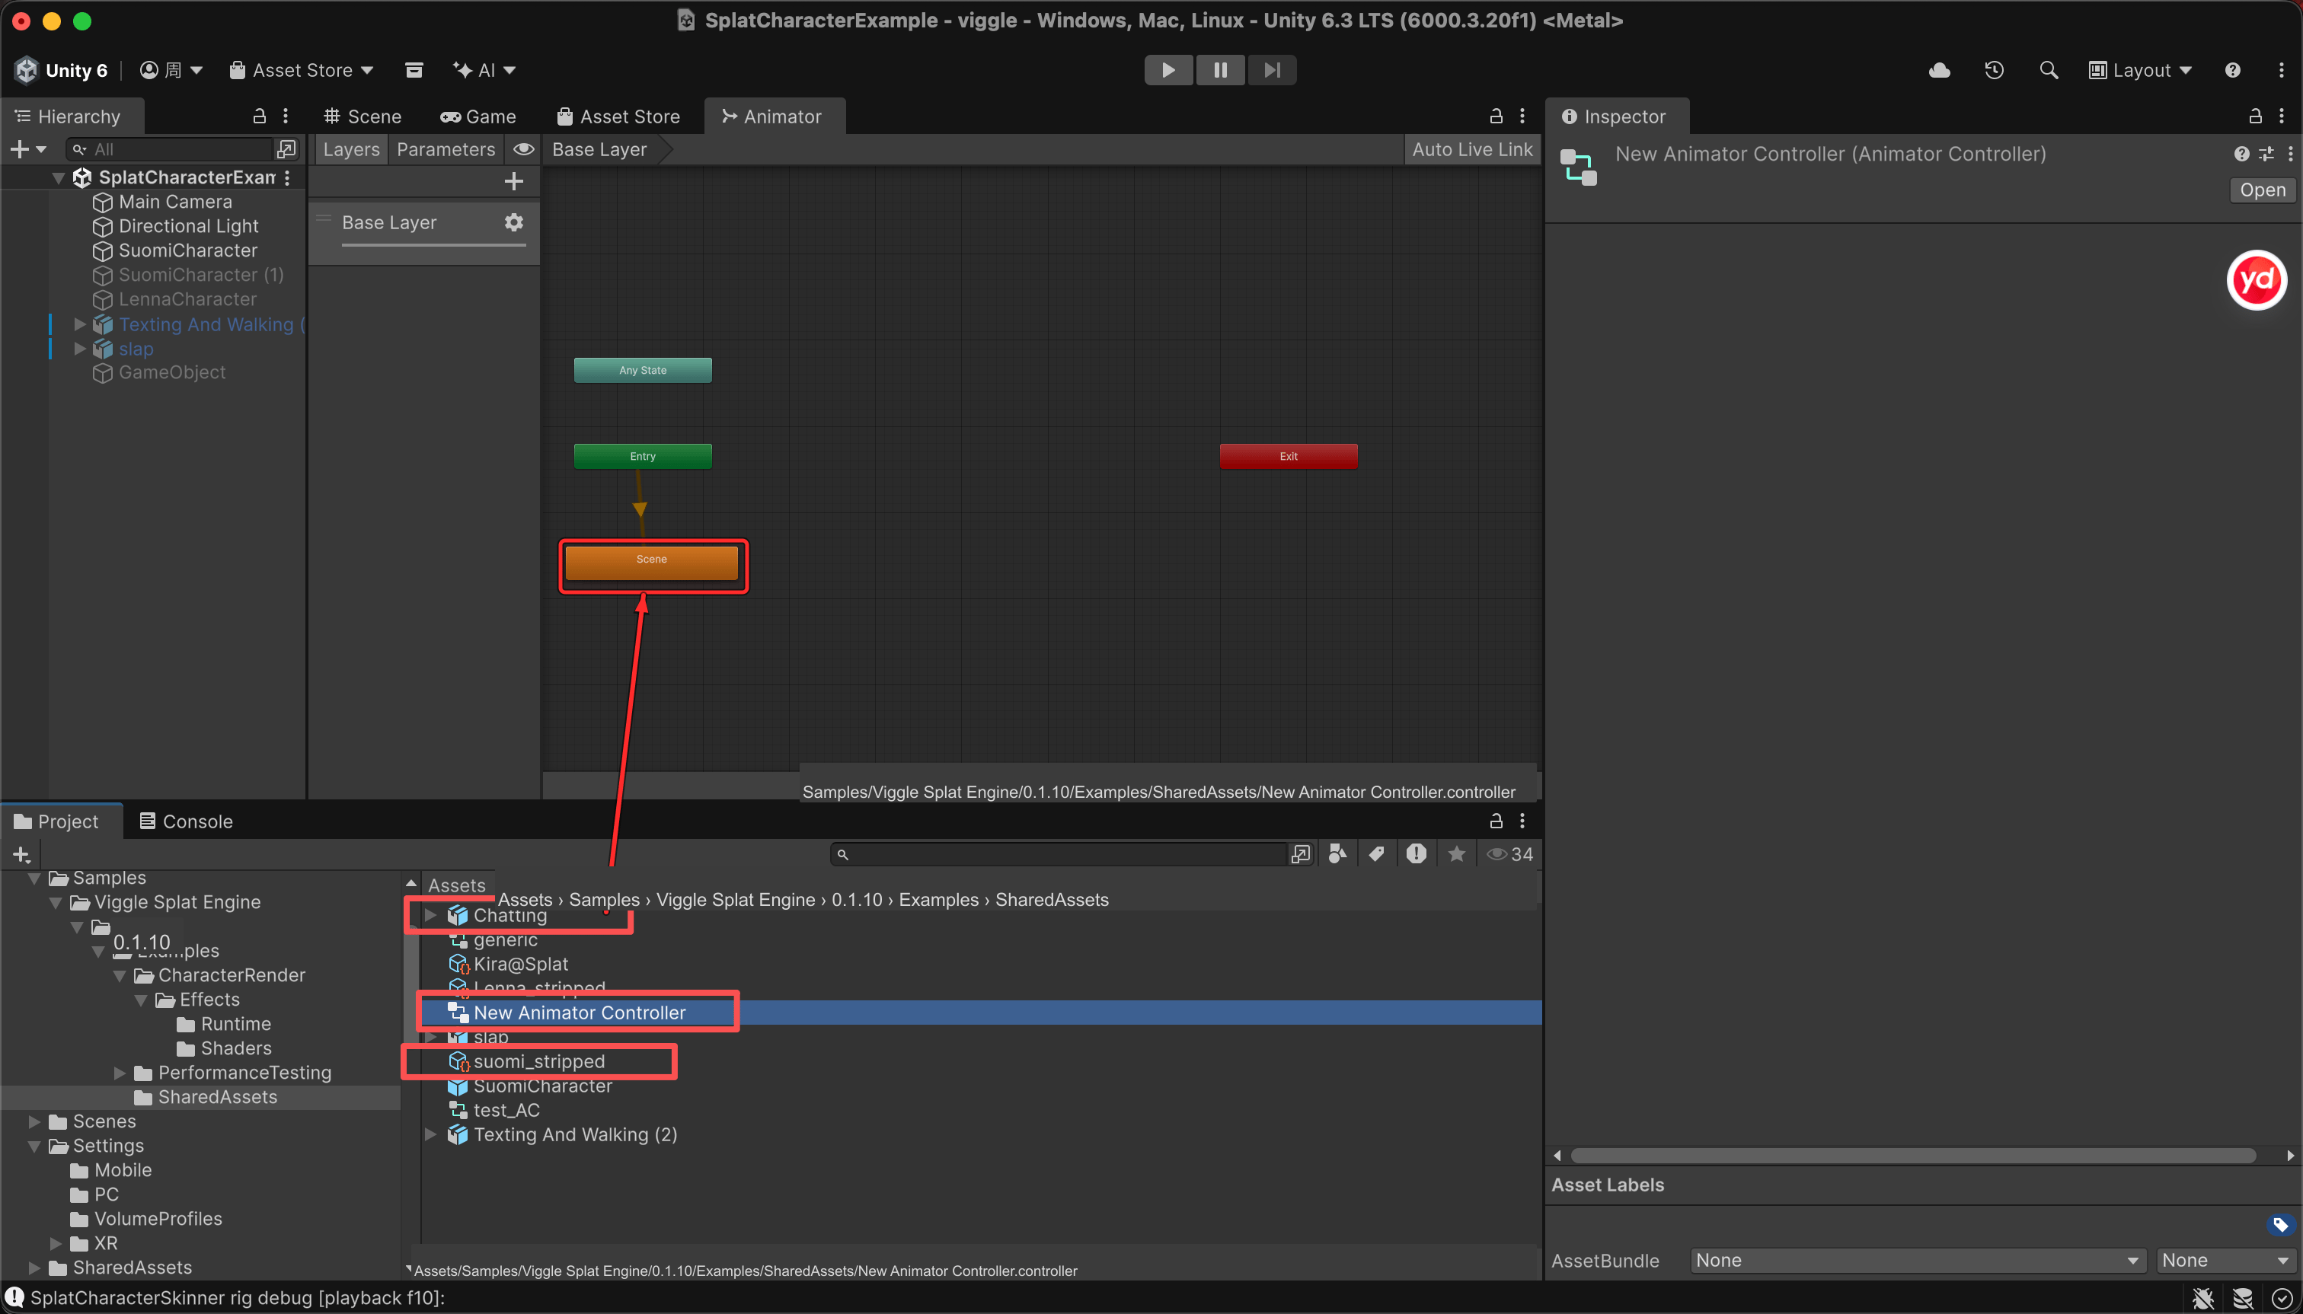Click Search by Import Log Type icon
The height and width of the screenshot is (1314, 2303).
tap(1416, 853)
